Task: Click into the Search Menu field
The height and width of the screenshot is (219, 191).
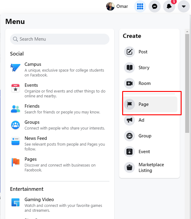Action: click(60, 39)
